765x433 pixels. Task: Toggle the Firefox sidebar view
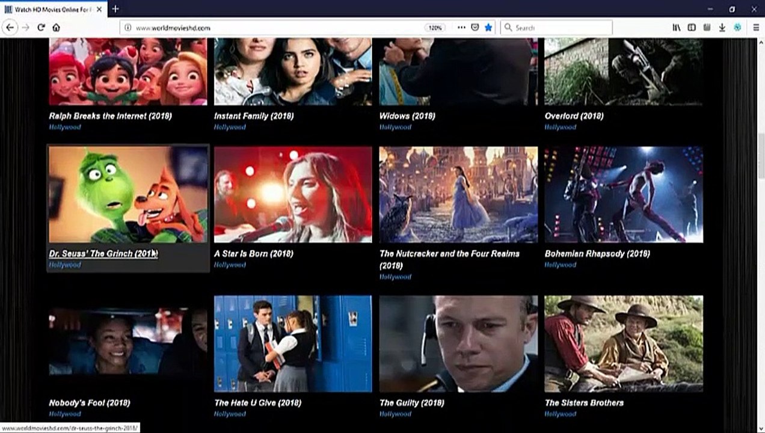(x=692, y=28)
